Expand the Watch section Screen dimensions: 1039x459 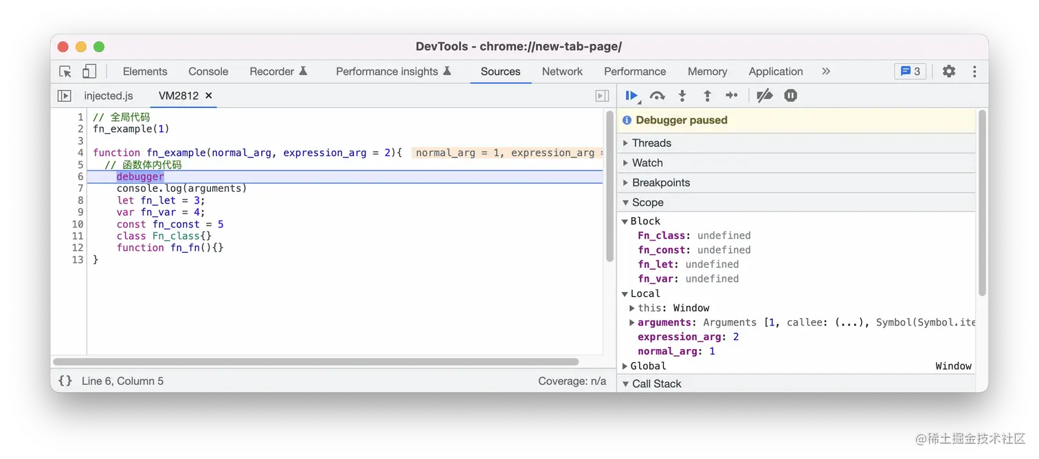tap(797, 163)
